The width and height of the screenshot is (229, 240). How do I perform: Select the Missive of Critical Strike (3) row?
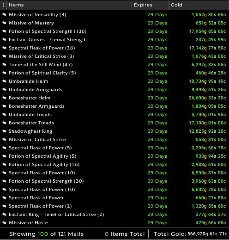coord(114,56)
